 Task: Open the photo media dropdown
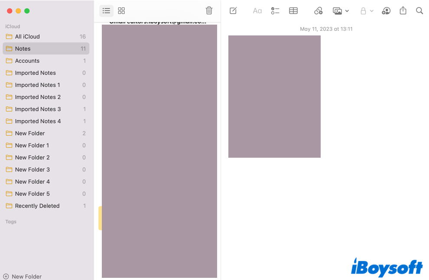pos(341,11)
